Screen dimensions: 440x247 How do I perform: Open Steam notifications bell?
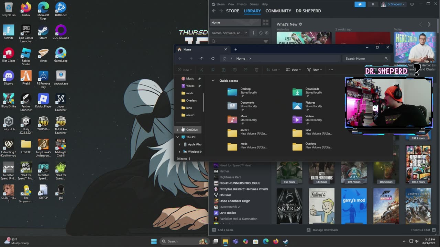point(373,4)
